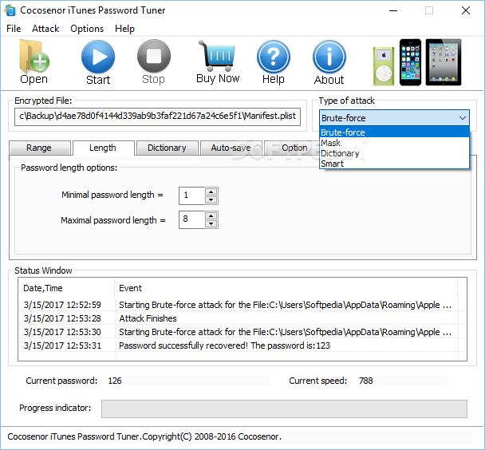Screen dimensions: 485x450
Task: Choose Mask from the attack list
Action: click(394, 143)
